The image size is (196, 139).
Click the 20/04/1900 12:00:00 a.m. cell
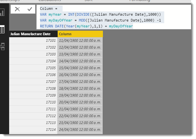click(x=80, y=102)
